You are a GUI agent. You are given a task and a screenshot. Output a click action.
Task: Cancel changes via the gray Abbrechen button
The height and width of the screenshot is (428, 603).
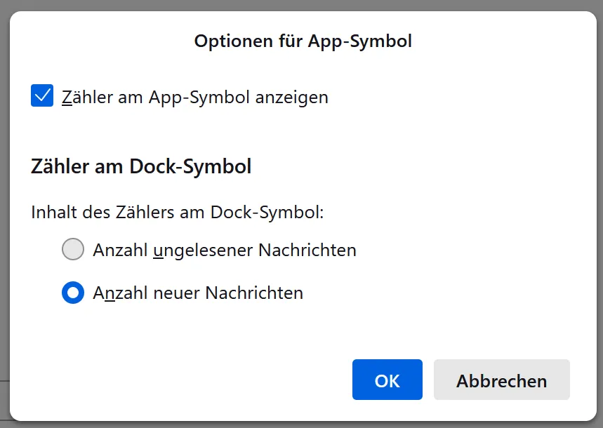pos(502,380)
